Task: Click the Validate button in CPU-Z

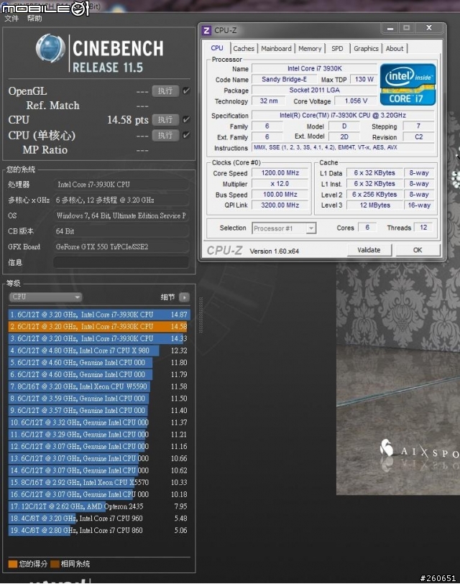Action: click(x=369, y=250)
